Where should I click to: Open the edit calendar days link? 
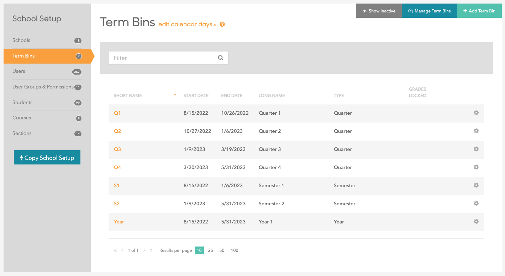coord(186,25)
